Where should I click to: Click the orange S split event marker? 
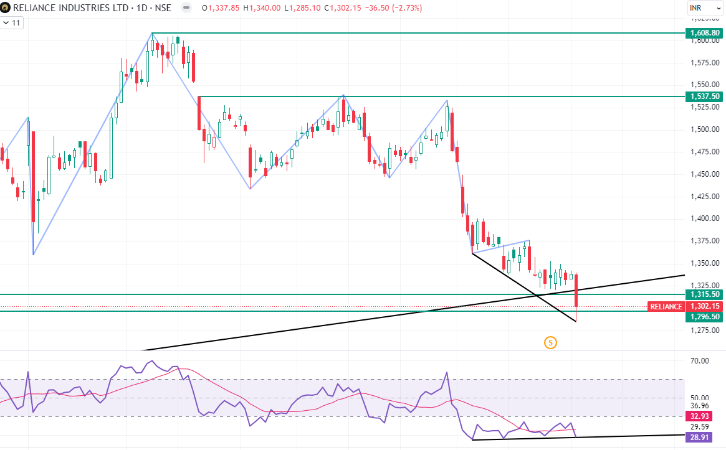pos(550,343)
